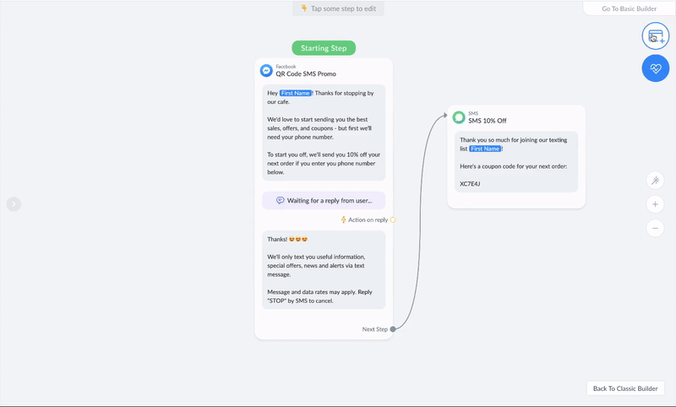Click the Next Step label
Image resolution: width=676 pixels, height=407 pixels.
click(x=374, y=329)
